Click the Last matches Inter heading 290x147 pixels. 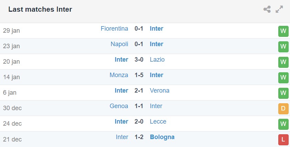coord(40,9)
